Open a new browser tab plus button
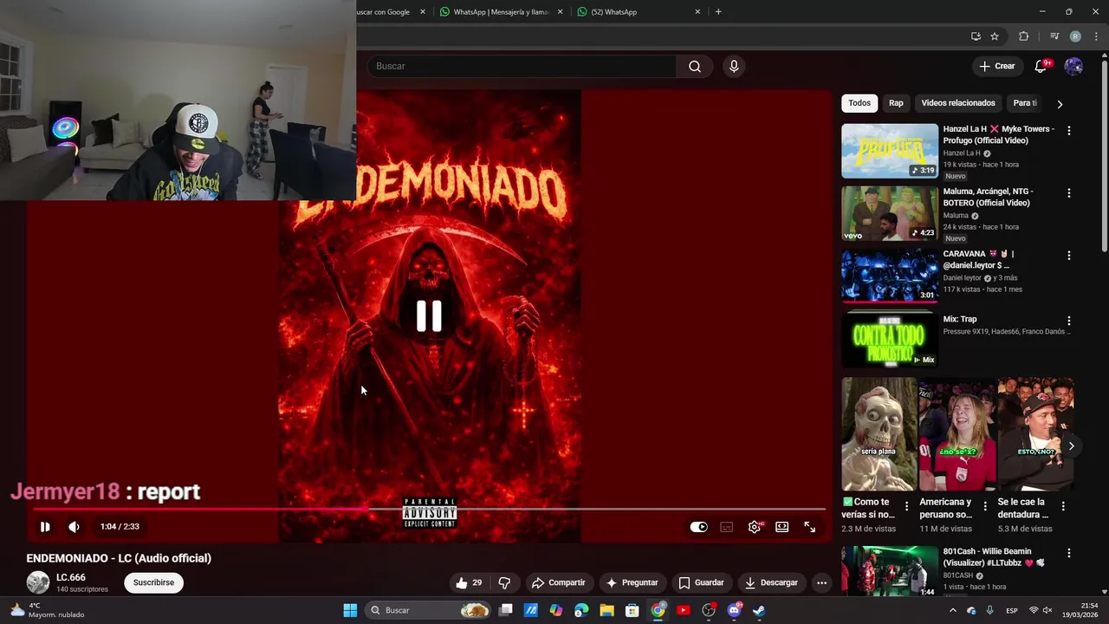Screen dimensions: 1109x624 click(x=718, y=12)
